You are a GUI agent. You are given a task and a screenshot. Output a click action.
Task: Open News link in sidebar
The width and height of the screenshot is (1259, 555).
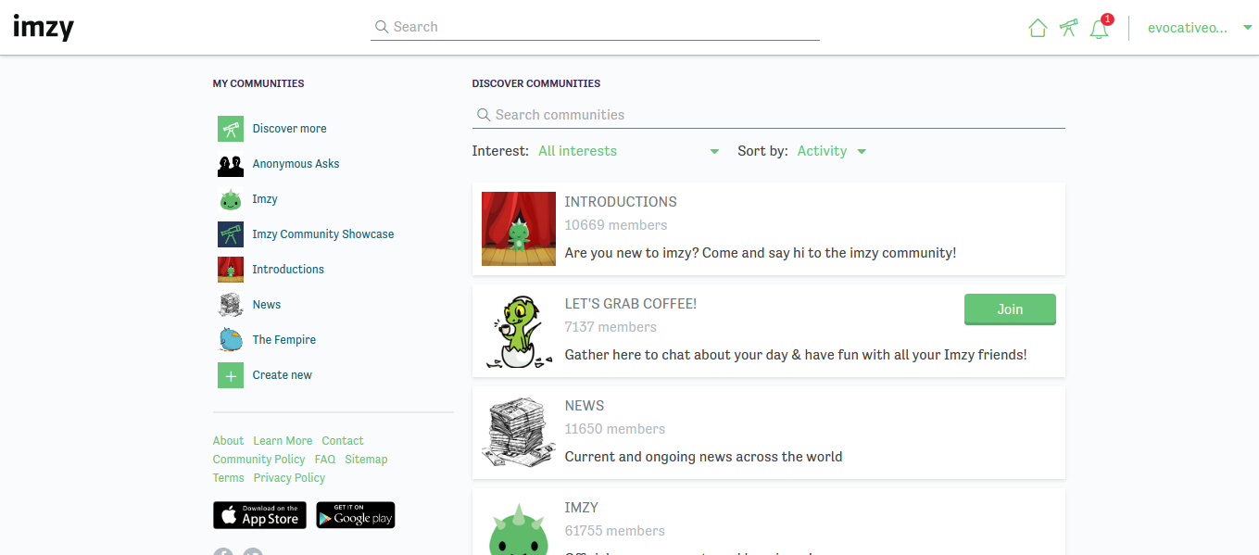tap(267, 305)
